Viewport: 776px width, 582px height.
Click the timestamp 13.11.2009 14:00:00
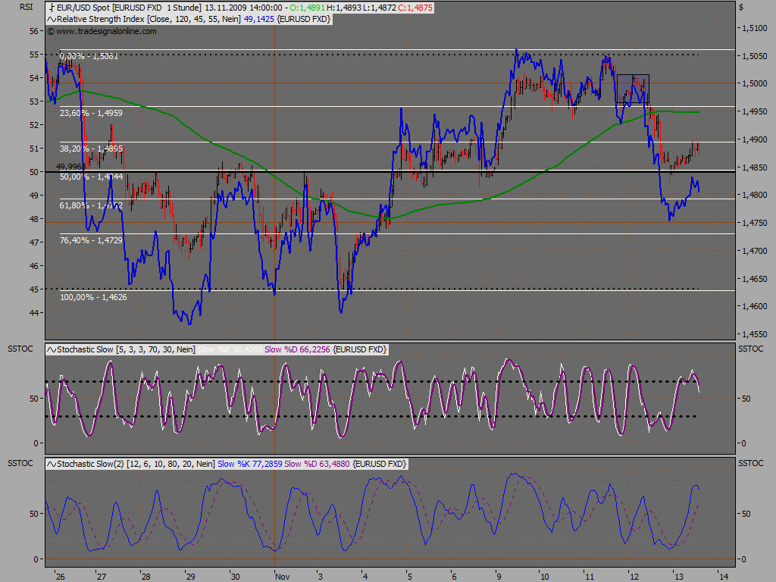tap(243, 8)
